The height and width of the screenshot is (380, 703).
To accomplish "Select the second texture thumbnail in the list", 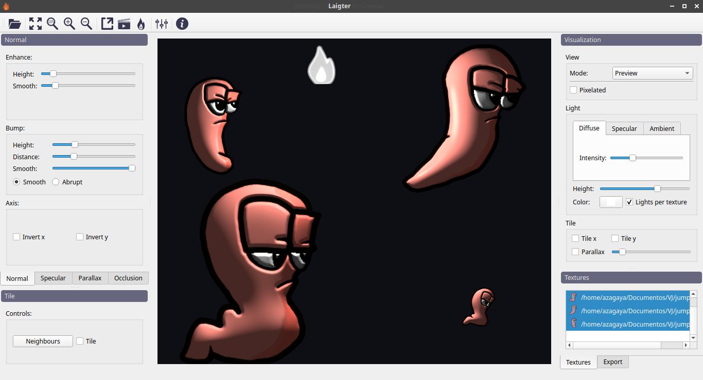I will pyautogui.click(x=573, y=311).
